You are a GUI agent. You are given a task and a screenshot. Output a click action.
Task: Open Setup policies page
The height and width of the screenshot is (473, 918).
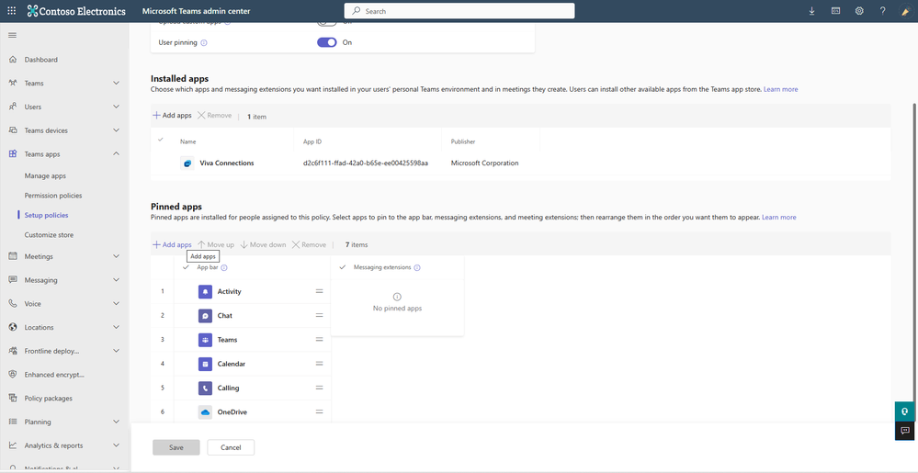click(46, 215)
